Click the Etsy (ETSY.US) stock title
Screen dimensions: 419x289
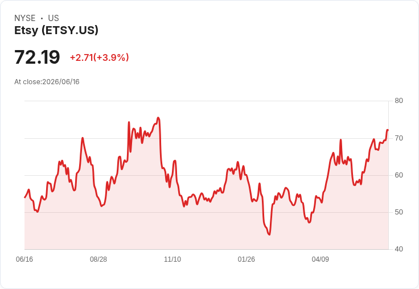[56, 30]
